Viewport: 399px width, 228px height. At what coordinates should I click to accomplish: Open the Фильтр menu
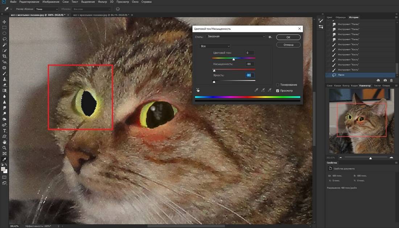coord(102,2)
